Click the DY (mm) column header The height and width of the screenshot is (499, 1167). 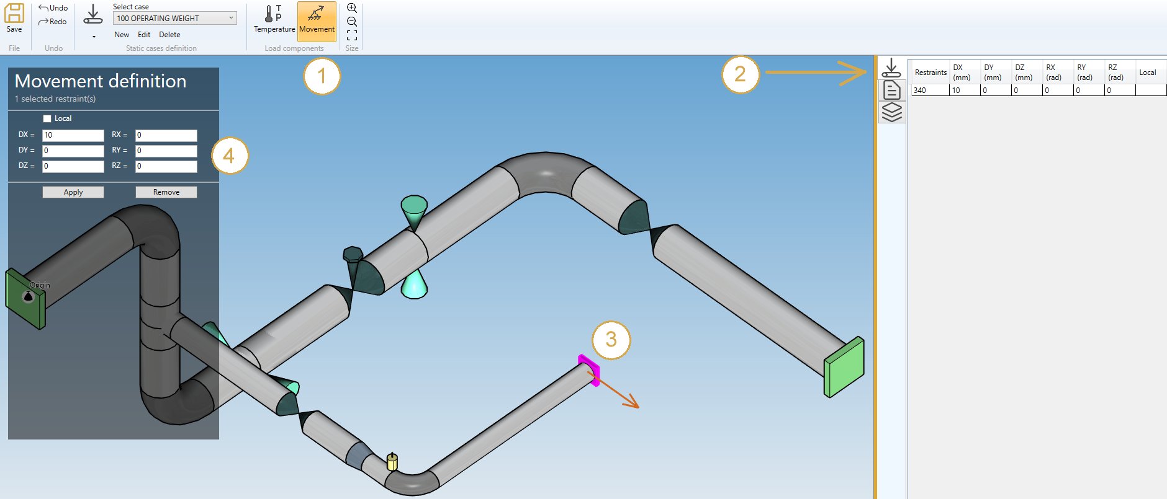[x=996, y=73]
